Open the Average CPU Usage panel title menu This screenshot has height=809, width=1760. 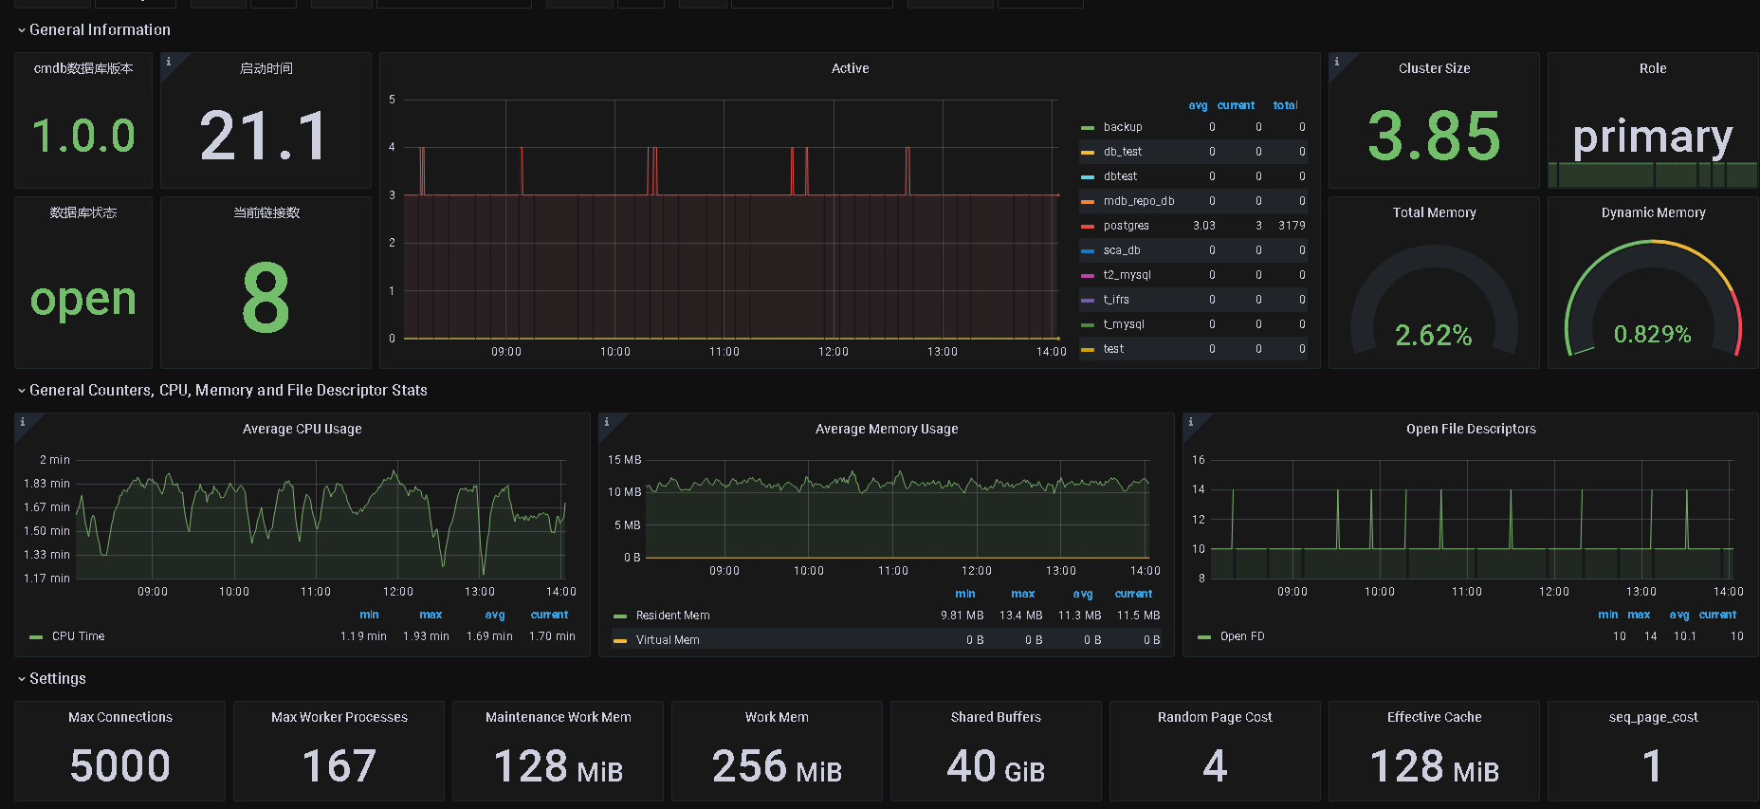302,429
